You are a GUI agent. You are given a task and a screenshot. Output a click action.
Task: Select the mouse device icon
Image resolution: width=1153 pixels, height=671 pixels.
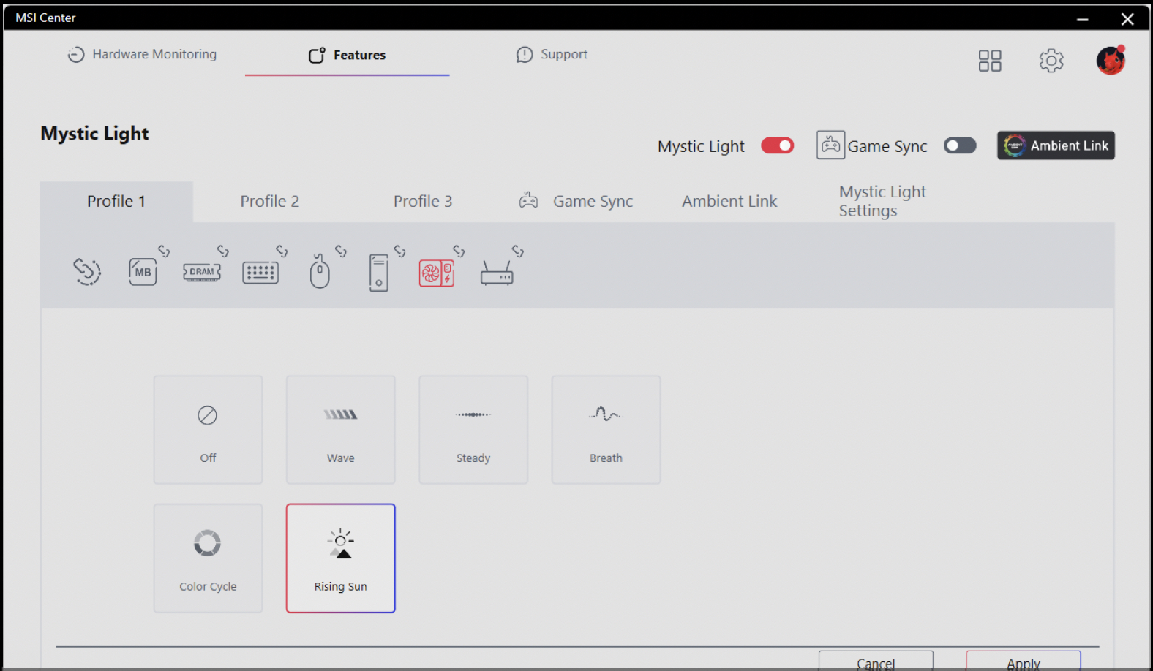pyautogui.click(x=320, y=271)
